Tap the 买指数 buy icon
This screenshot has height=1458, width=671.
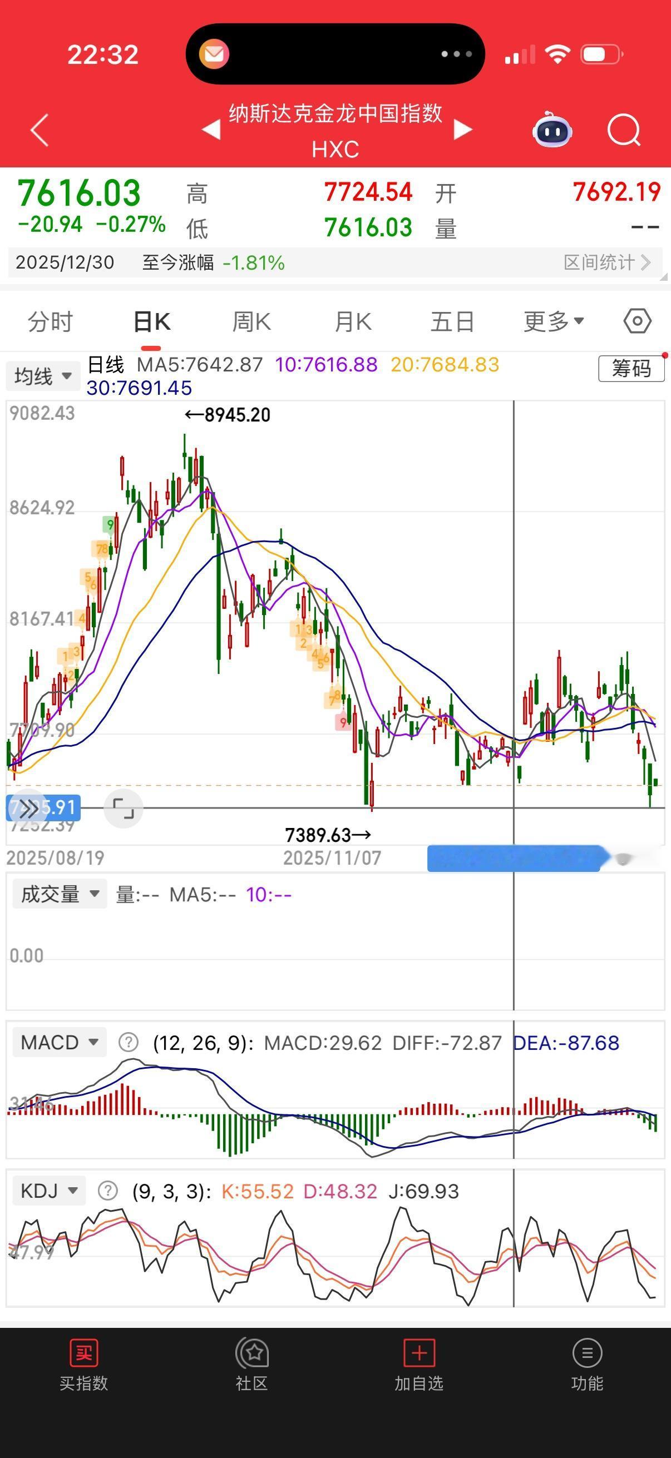coord(84,1353)
